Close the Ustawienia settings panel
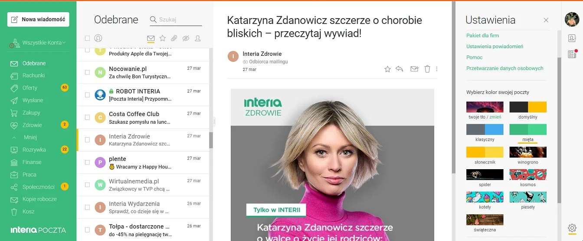Screen dimensions: 583x241 [x=546, y=20]
